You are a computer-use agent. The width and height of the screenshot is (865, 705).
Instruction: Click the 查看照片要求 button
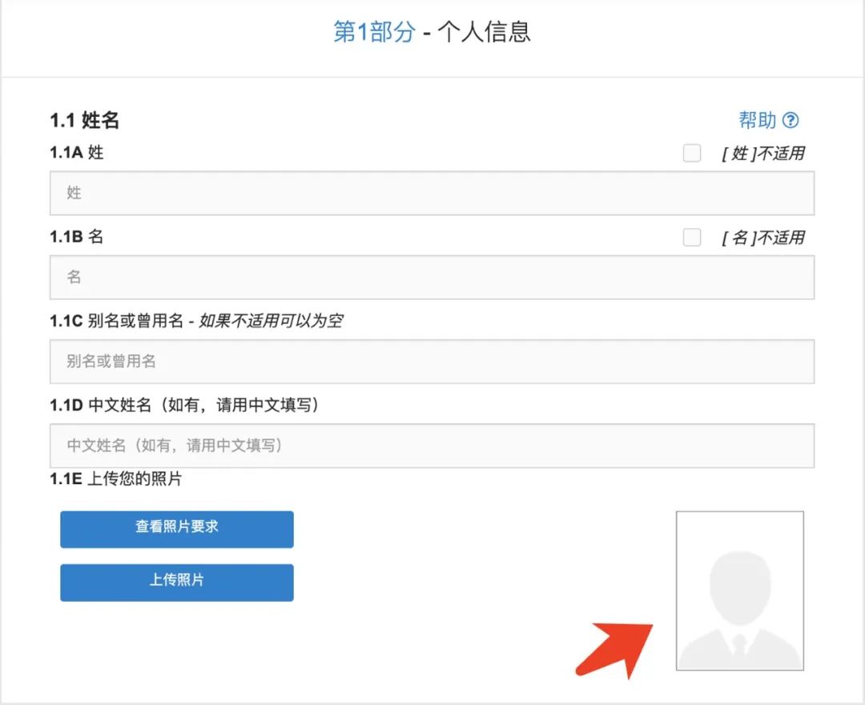point(177,529)
